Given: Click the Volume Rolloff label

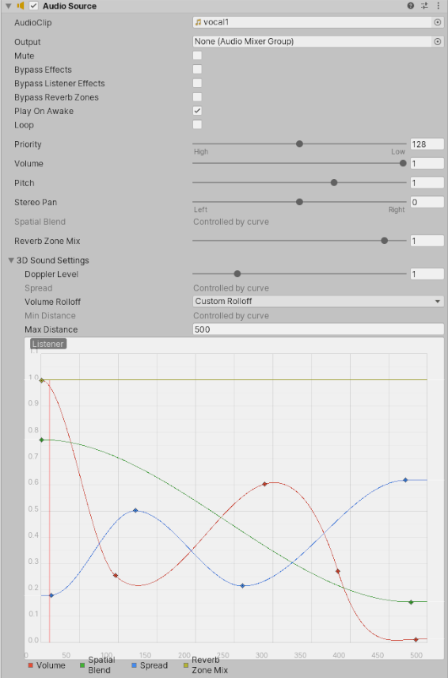Looking at the screenshot, I should pos(53,302).
